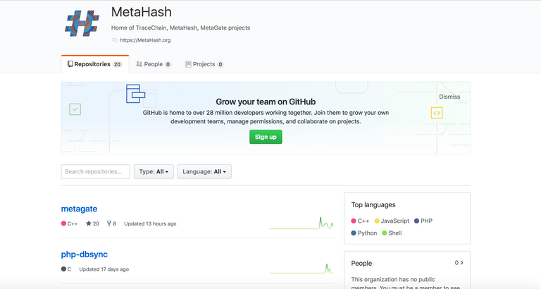Dismiss the Grow your team banner
Viewport: 541px width, 289px height.
[x=449, y=97]
